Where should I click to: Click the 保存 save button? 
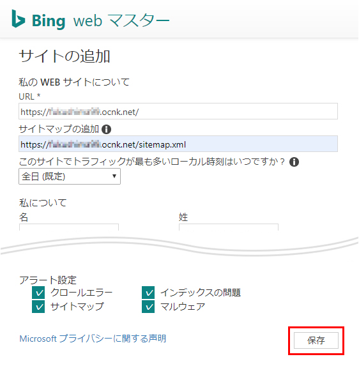coord(316,340)
